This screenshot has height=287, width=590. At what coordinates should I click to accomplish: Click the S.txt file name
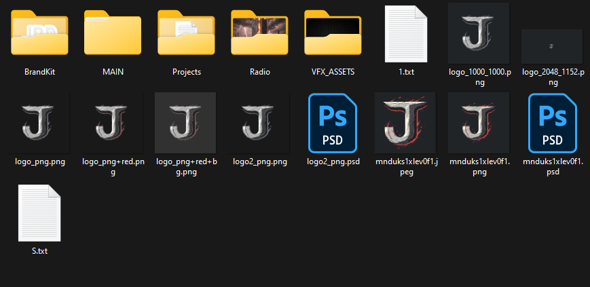point(40,251)
